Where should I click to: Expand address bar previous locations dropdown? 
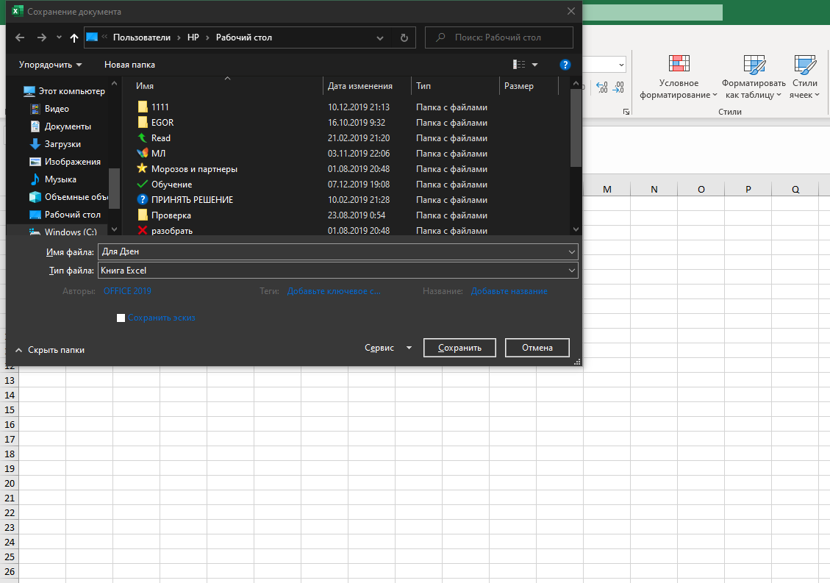coord(379,37)
